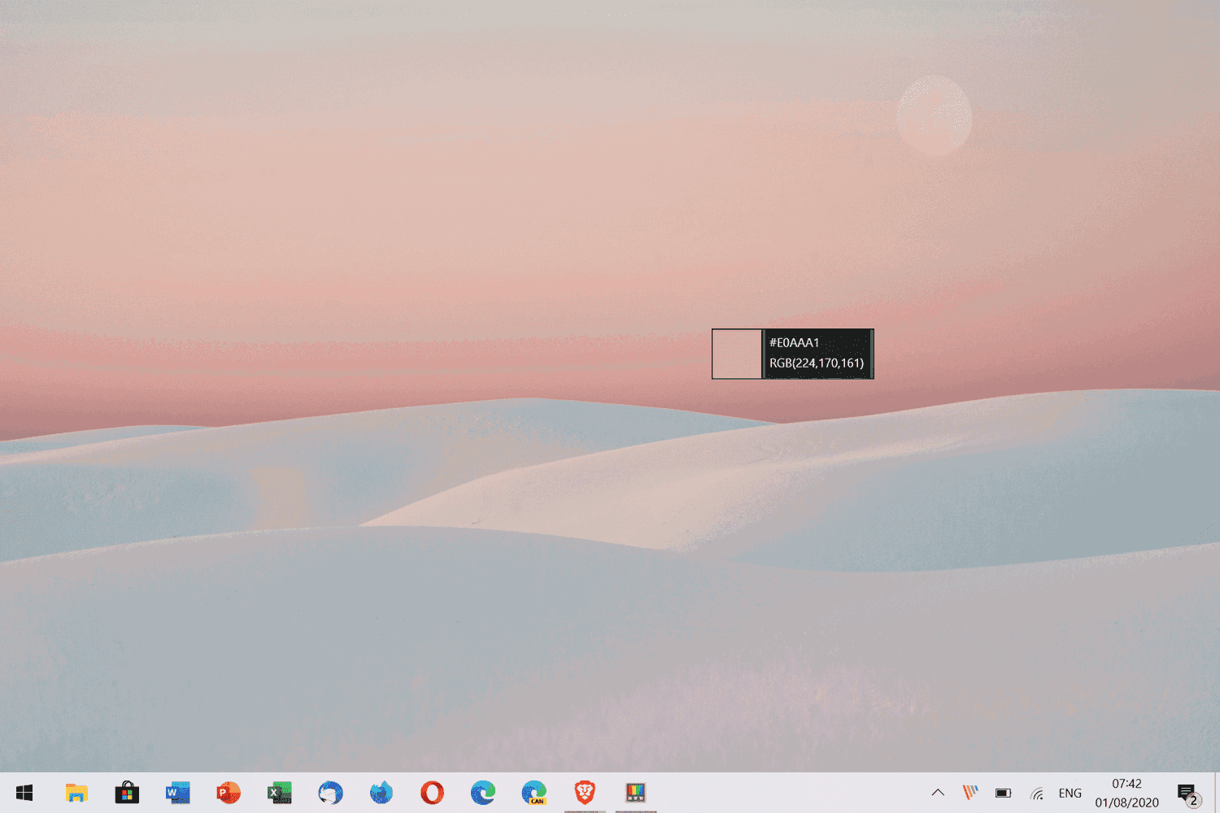Select the PowerToys color picker taskbar icon
The image size is (1220, 813).
coord(635,793)
